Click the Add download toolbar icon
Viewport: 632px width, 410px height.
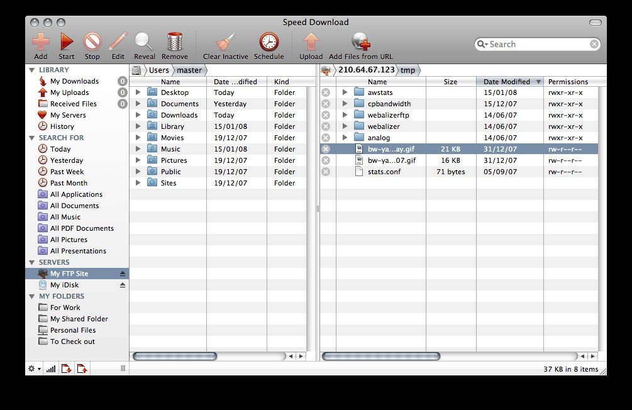40,42
